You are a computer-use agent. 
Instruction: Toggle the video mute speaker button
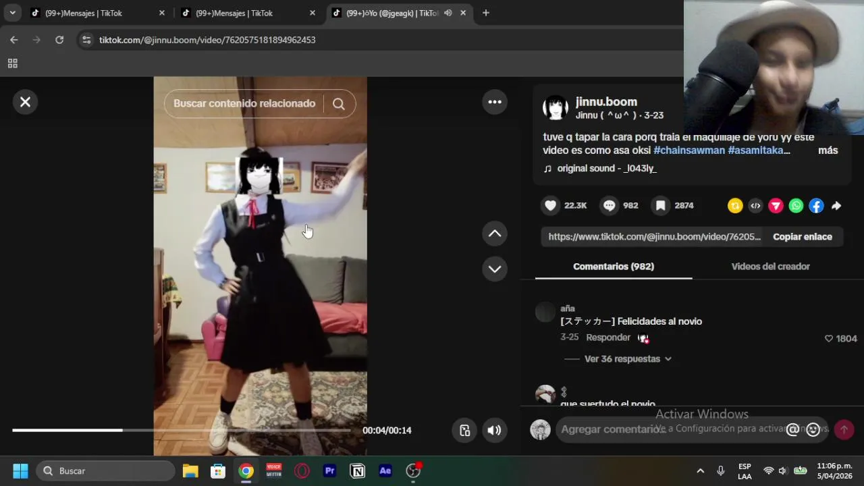click(x=495, y=431)
